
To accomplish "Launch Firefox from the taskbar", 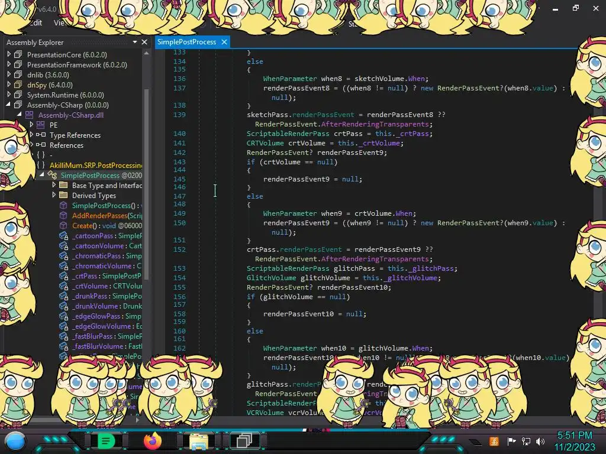I will coord(153,441).
